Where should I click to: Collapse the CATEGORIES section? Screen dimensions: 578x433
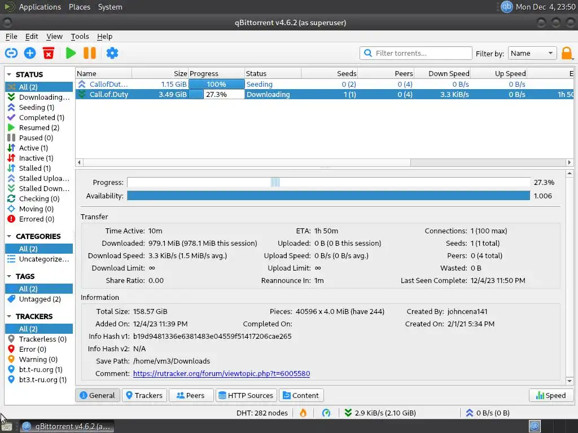tap(9, 236)
